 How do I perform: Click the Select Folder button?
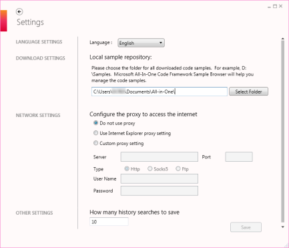point(248,92)
